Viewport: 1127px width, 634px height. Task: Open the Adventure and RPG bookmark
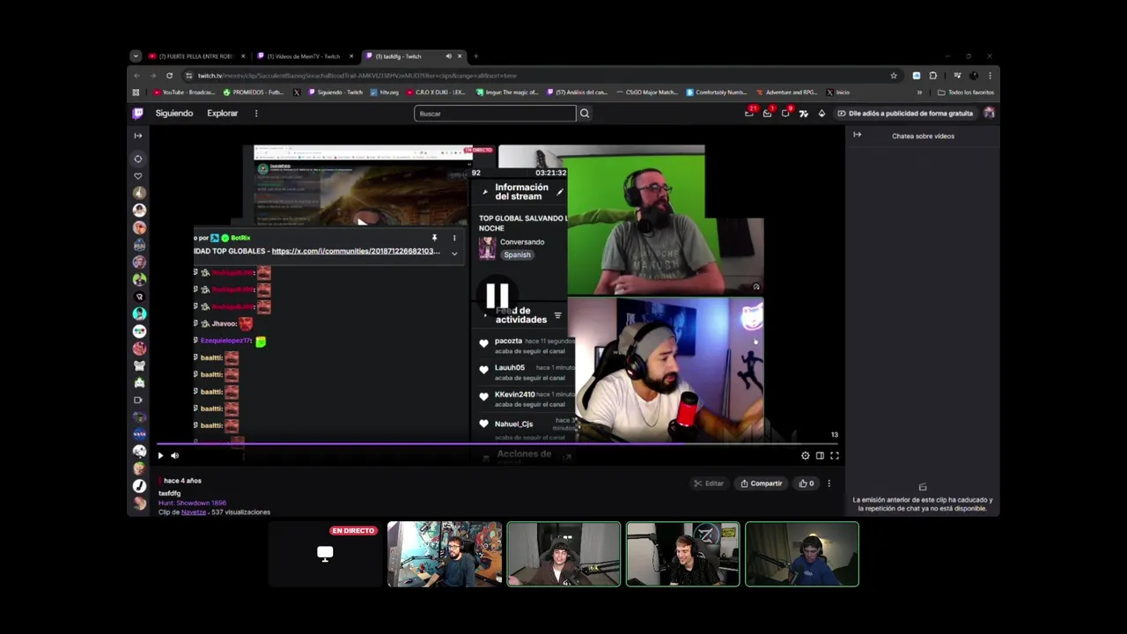[x=786, y=92]
